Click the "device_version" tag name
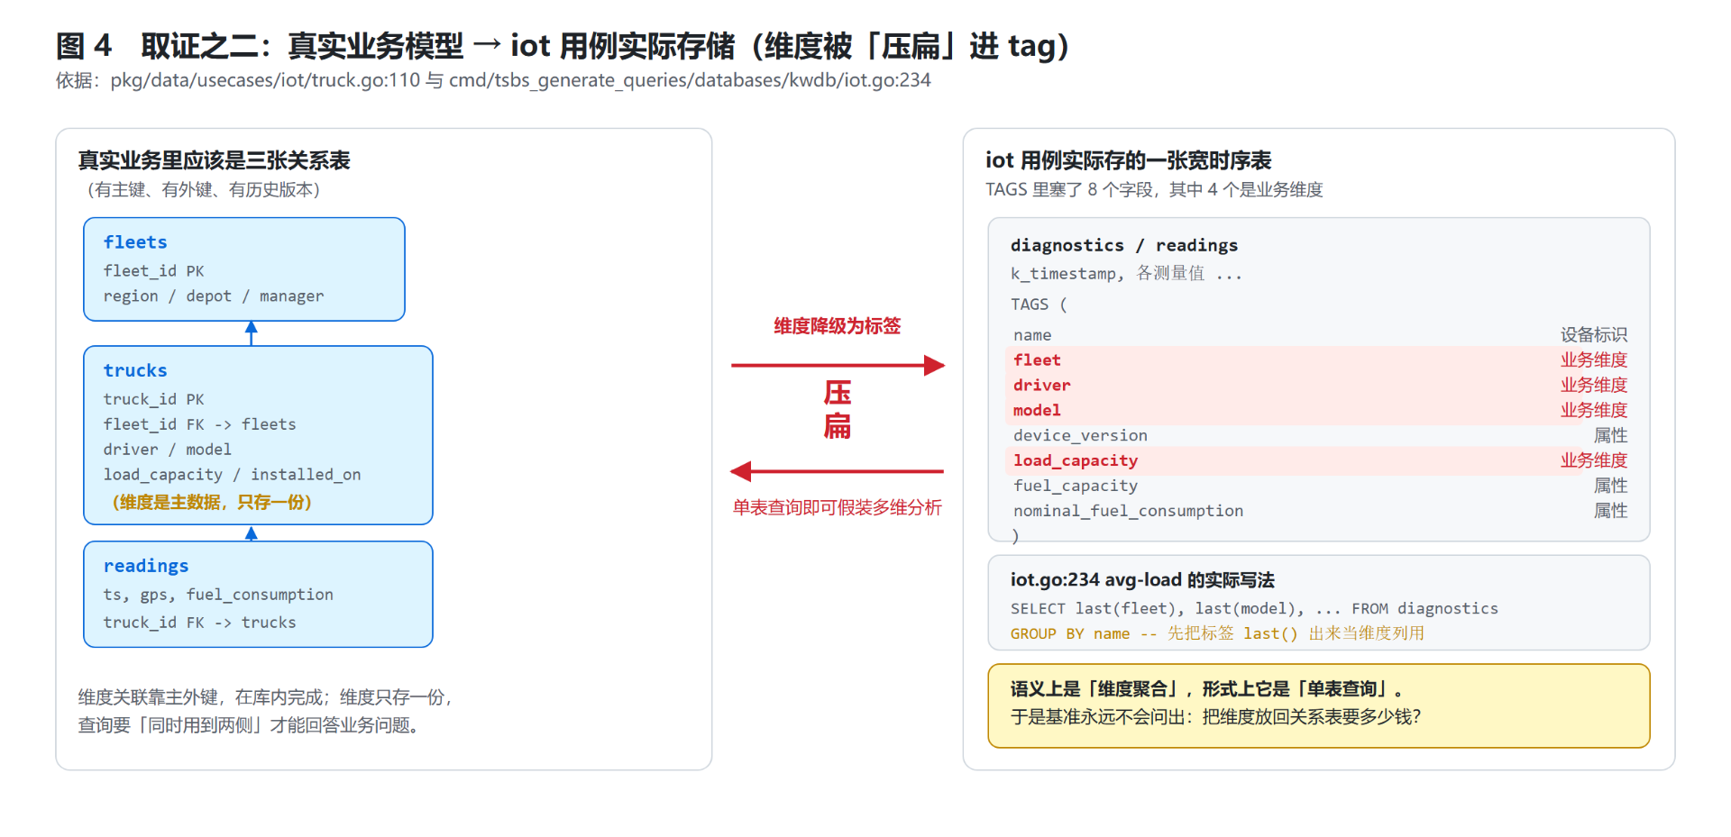 (1080, 436)
